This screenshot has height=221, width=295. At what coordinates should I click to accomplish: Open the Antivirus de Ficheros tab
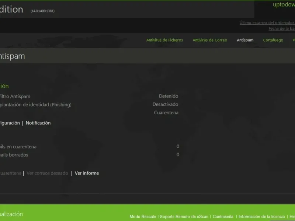(164, 40)
